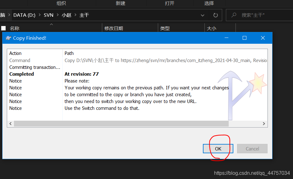The image size is (293, 179).
Task: Click the greyed-out Cancel button
Action: (x=252, y=149)
